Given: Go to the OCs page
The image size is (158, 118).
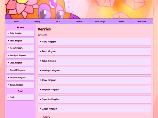Looking at the screenshot, I should 58,22.
